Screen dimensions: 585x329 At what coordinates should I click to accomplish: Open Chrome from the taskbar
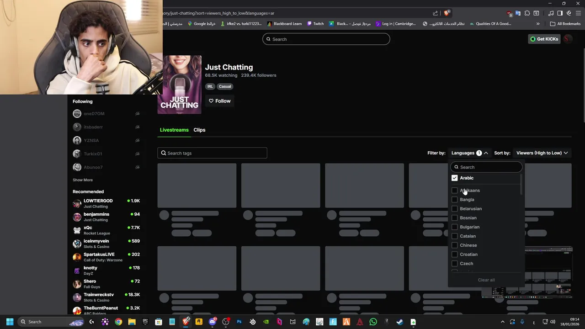[x=118, y=322]
